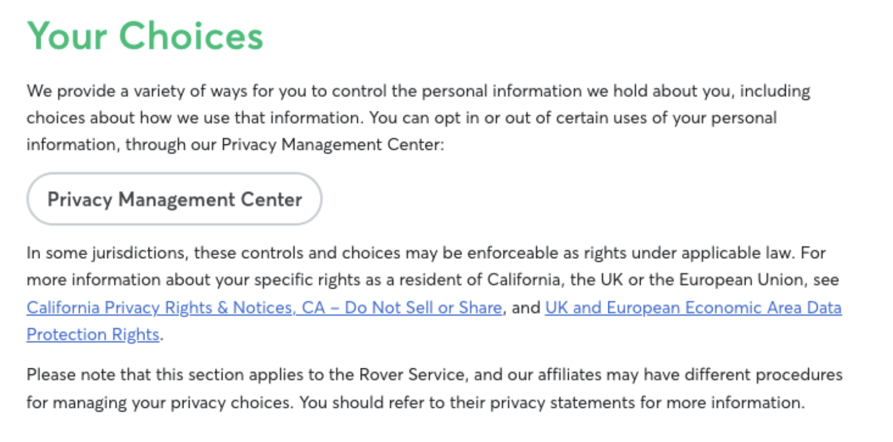The height and width of the screenshot is (442, 893).
Task: Select the Data Protection Rights link portion
Action: pyautogui.click(x=93, y=334)
